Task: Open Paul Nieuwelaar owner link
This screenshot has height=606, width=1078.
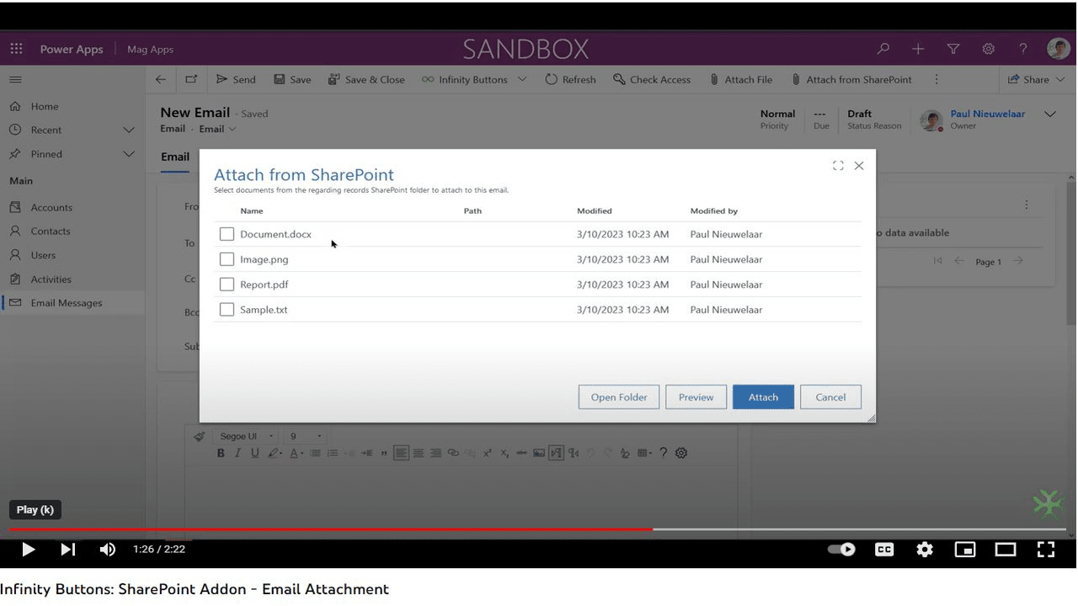Action: 988,114
